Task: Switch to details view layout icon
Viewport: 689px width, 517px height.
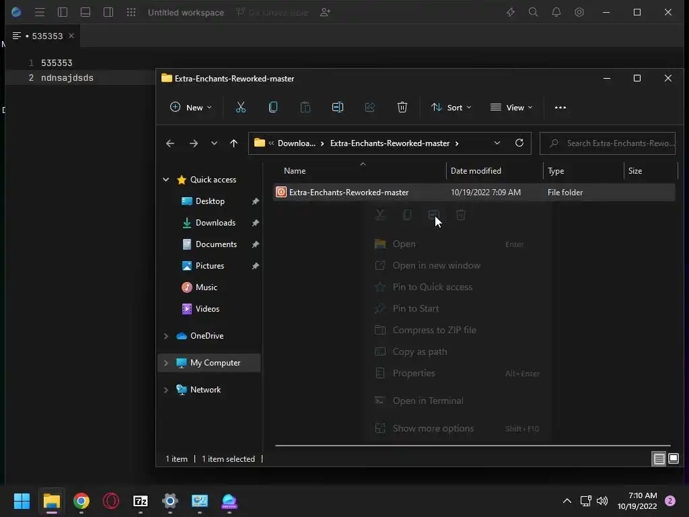Action: [659, 459]
